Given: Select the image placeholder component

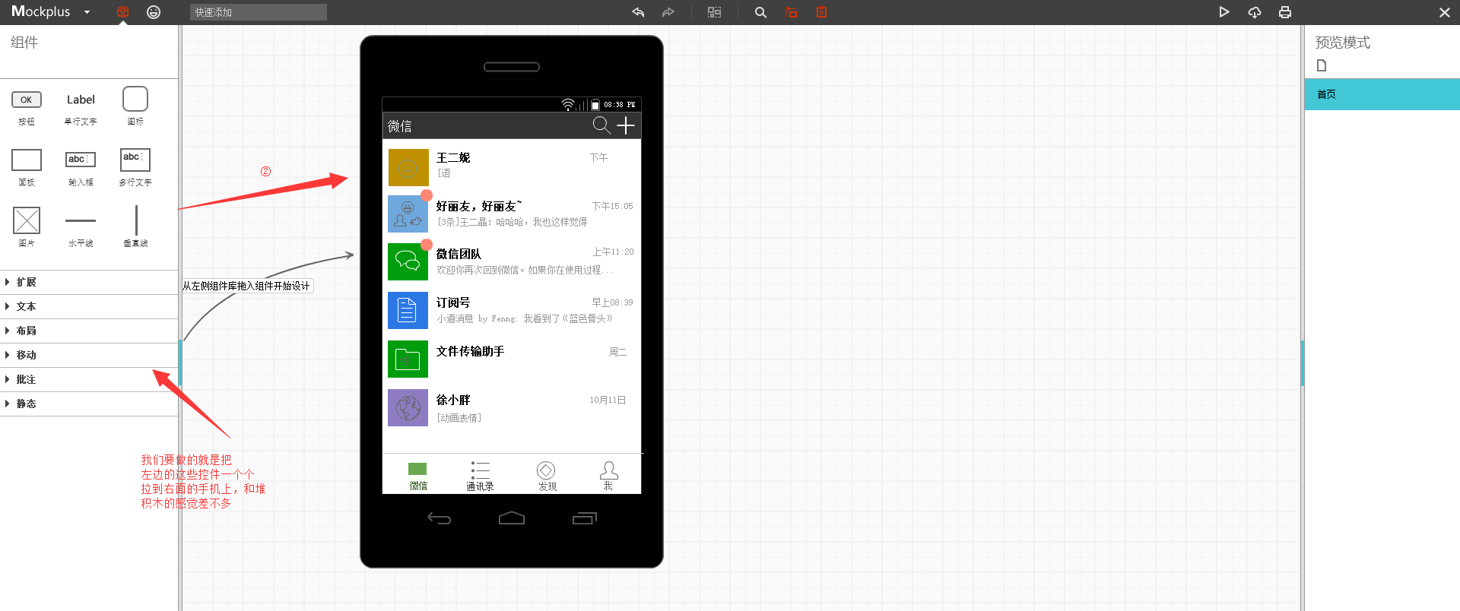Looking at the screenshot, I should [27, 221].
